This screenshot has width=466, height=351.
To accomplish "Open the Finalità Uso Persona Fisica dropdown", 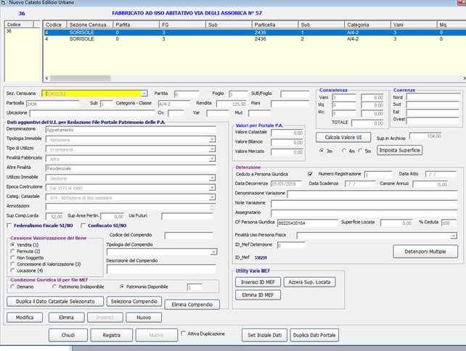I will coord(453,236).
